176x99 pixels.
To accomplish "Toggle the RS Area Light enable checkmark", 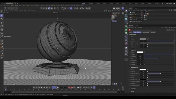I will pos(144,20).
